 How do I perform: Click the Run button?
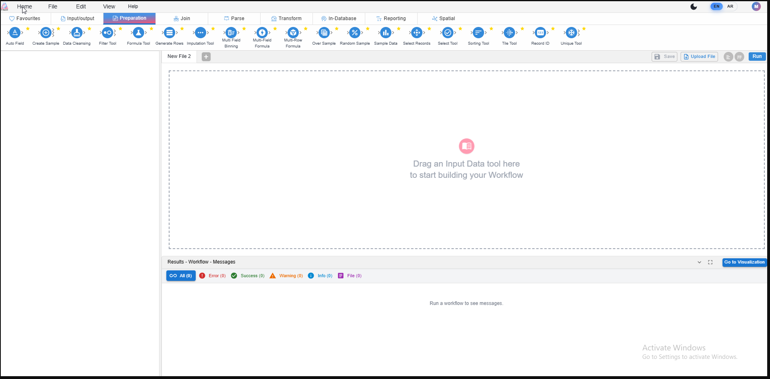[x=757, y=57]
